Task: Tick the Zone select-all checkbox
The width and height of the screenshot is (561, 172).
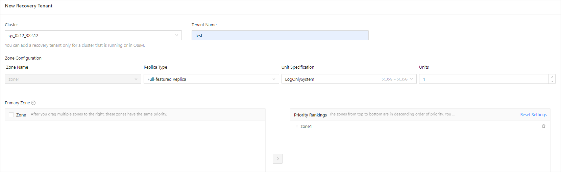Action: 11,115
